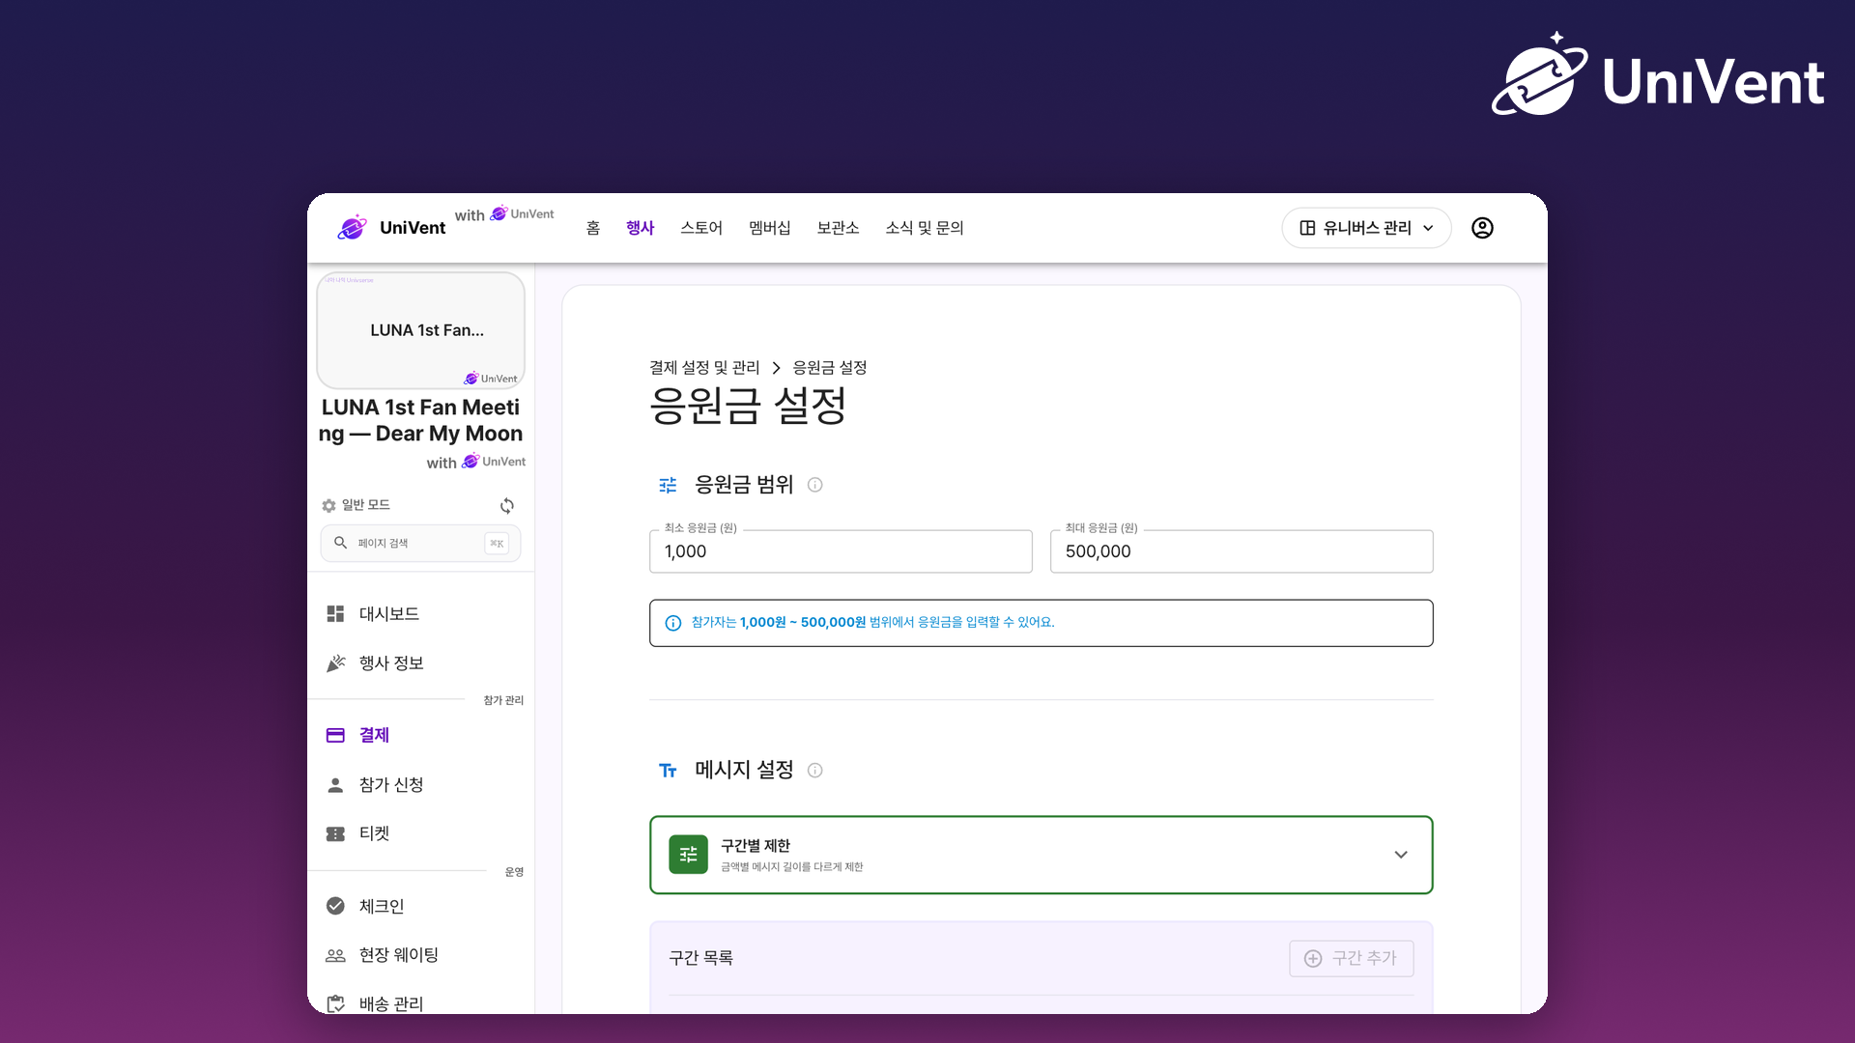
Task: Click the 대시보드 dashboard icon
Action: tap(335, 614)
